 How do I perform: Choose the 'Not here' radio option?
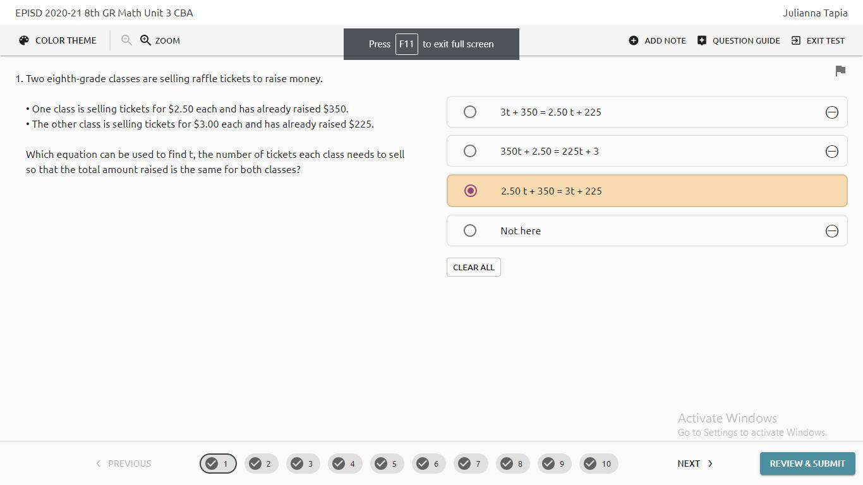coord(470,231)
